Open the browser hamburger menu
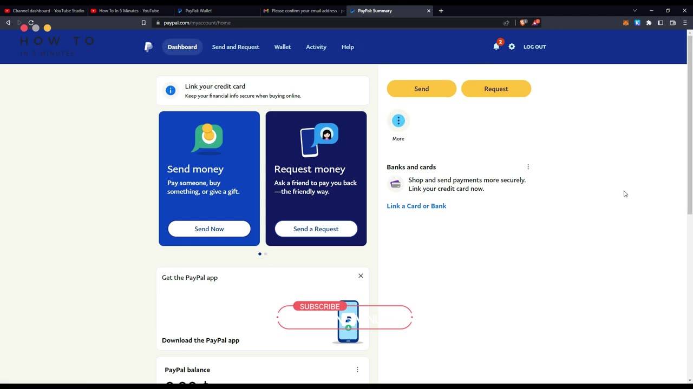The width and height of the screenshot is (693, 389). pos(684,23)
